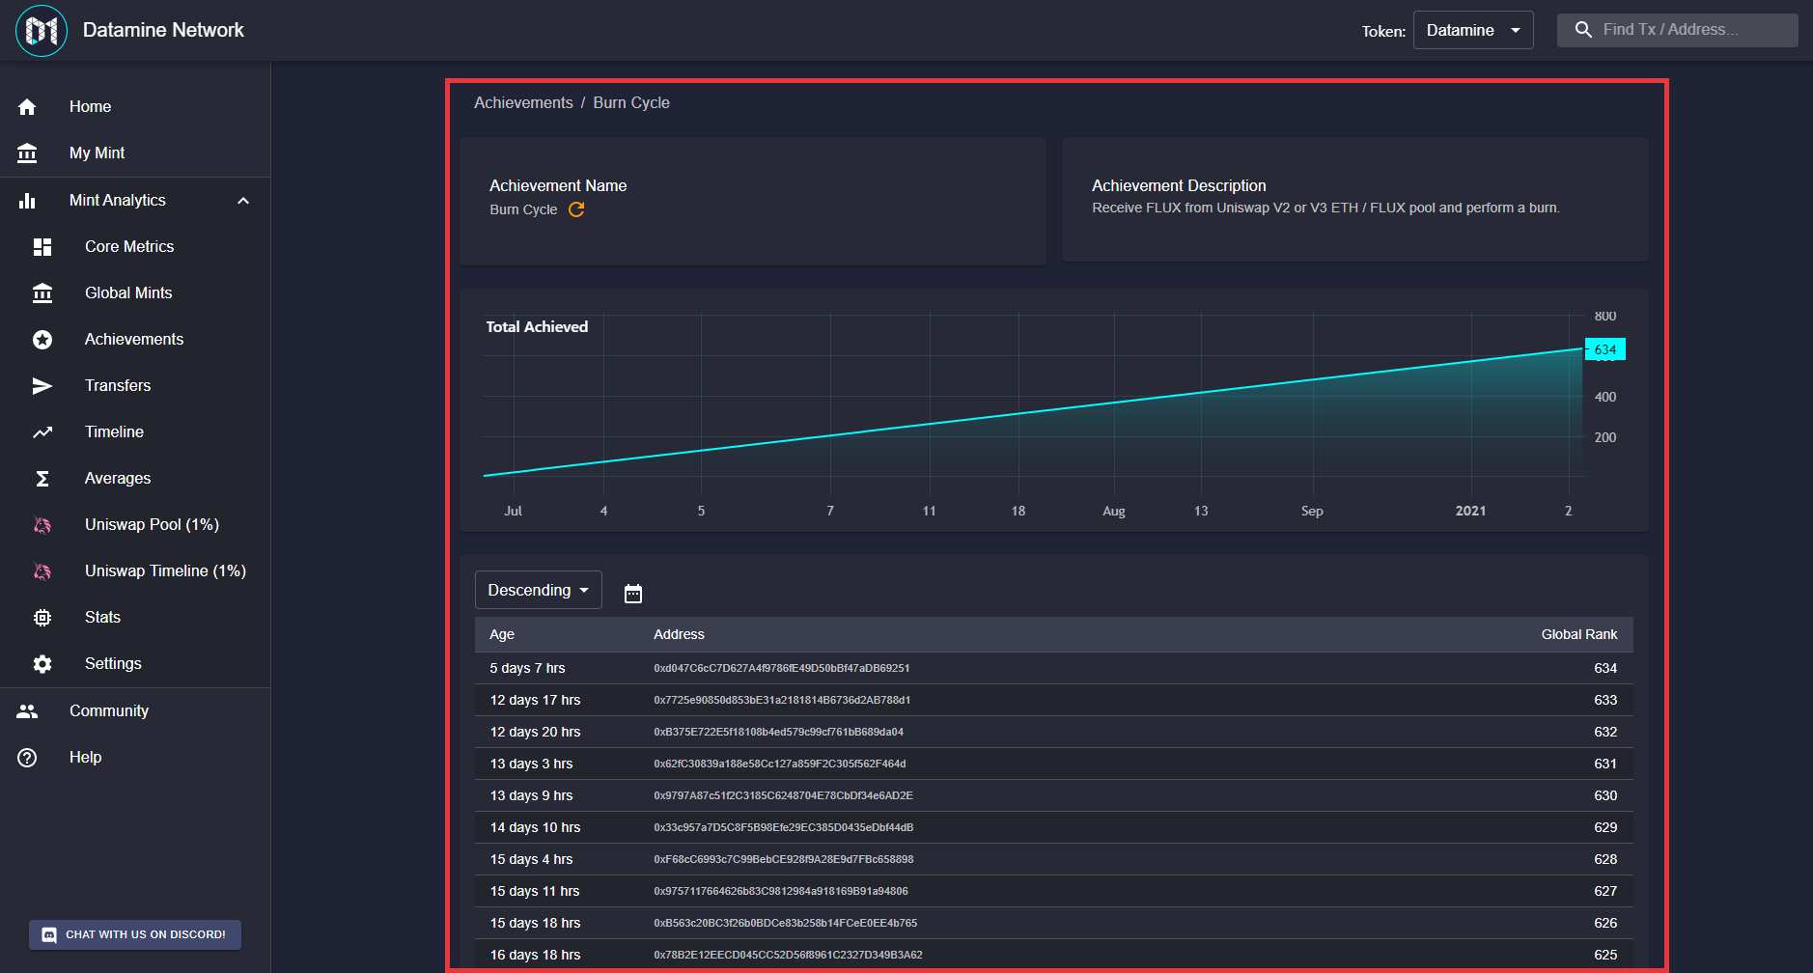Select Global Mints in the sidebar
The width and height of the screenshot is (1813, 973).
coord(135,293)
